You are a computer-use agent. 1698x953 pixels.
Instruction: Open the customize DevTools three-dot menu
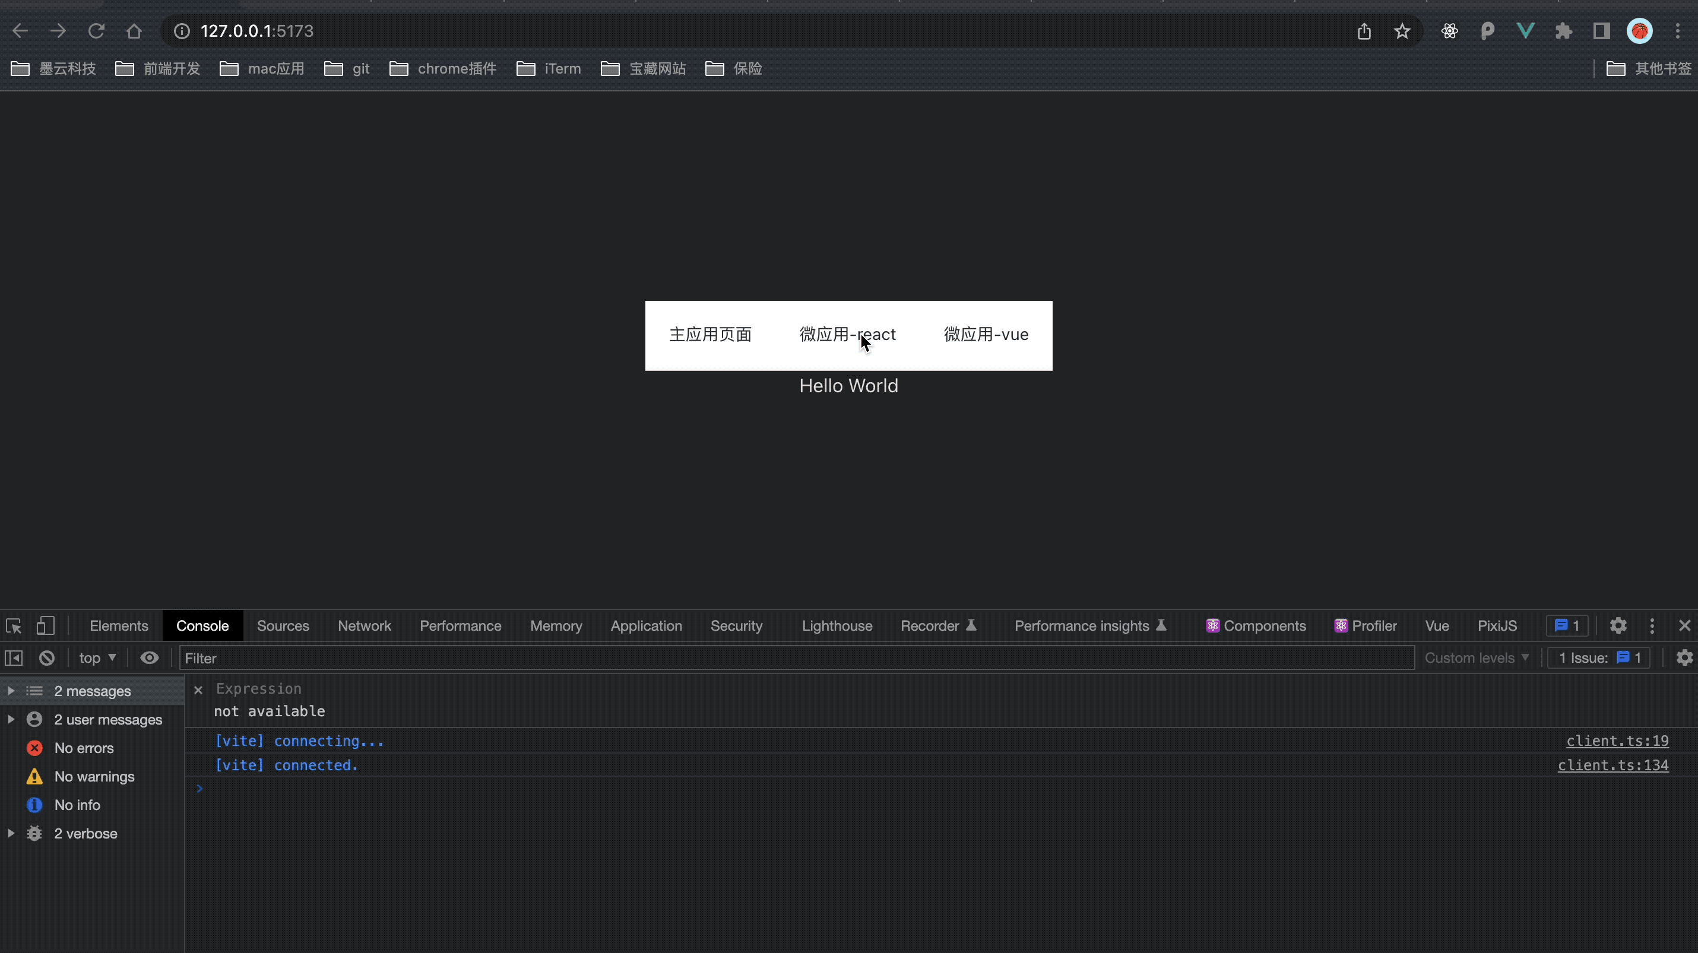click(1651, 625)
